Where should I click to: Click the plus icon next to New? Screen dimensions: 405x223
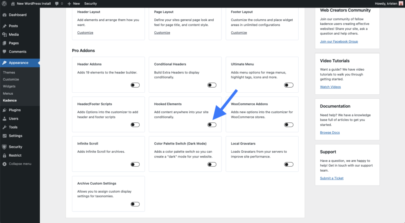pyautogui.click(x=69, y=4)
